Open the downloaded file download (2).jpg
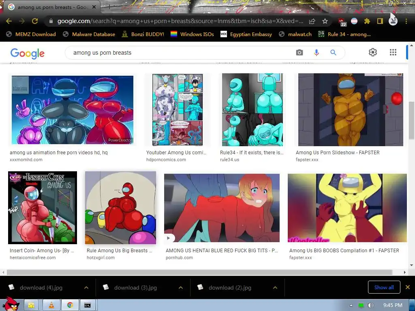The height and width of the screenshot is (311, 415). (230, 288)
